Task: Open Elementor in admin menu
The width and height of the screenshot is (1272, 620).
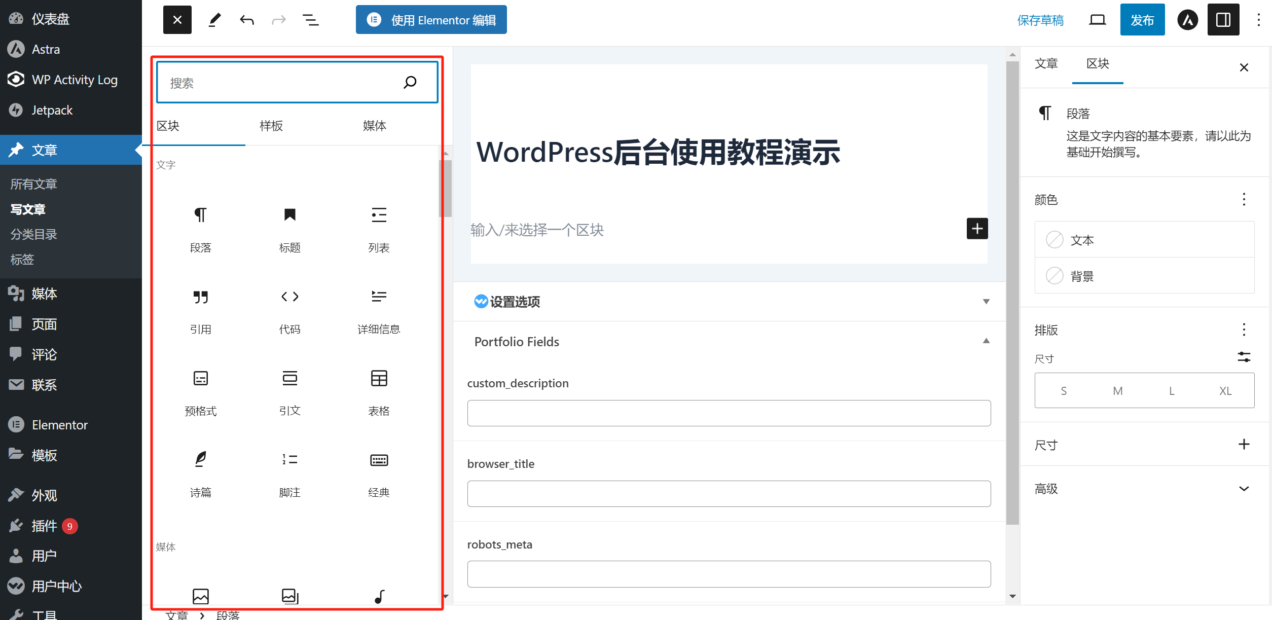Action: click(71, 425)
